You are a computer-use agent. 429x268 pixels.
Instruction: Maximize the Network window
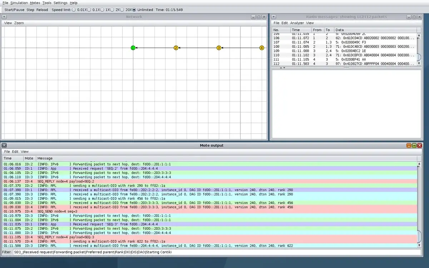coord(258,17)
